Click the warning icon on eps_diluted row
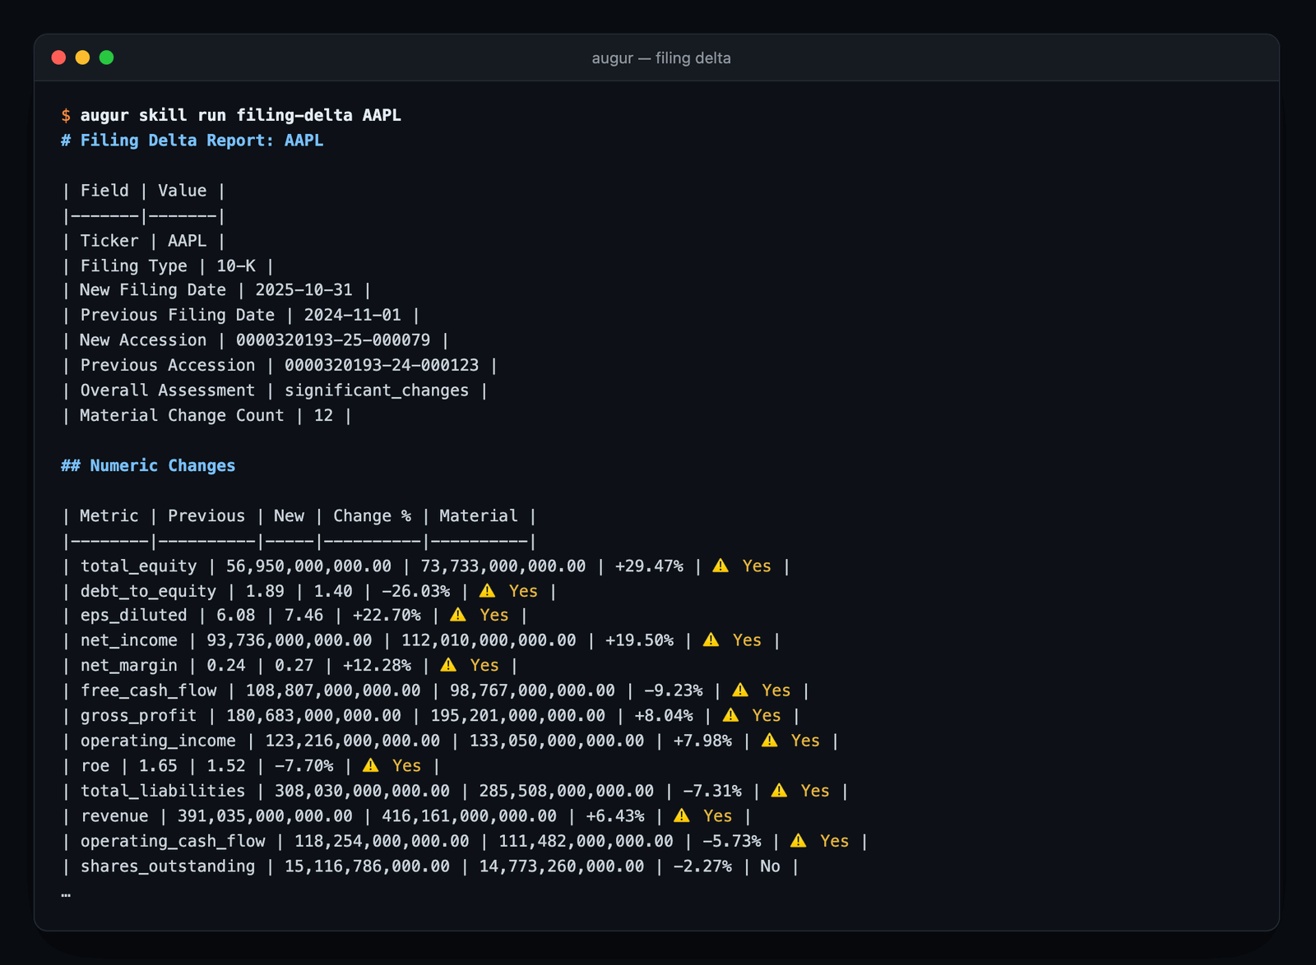This screenshot has height=965, width=1316. [x=458, y=615]
